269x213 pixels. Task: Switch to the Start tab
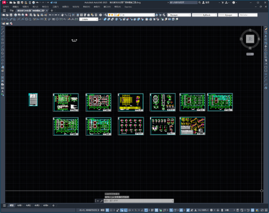[x=12, y=11]
